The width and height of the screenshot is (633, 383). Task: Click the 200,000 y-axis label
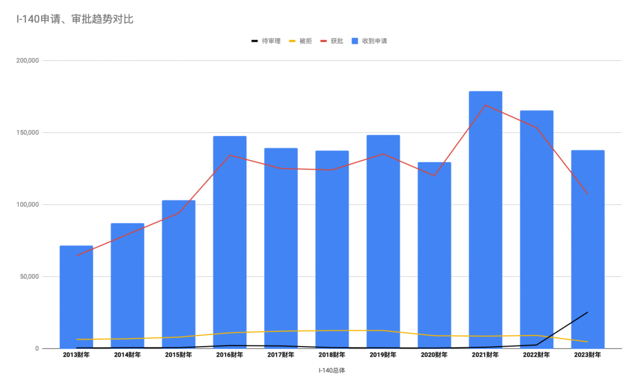pyautogui.click(x=28, y=60)
